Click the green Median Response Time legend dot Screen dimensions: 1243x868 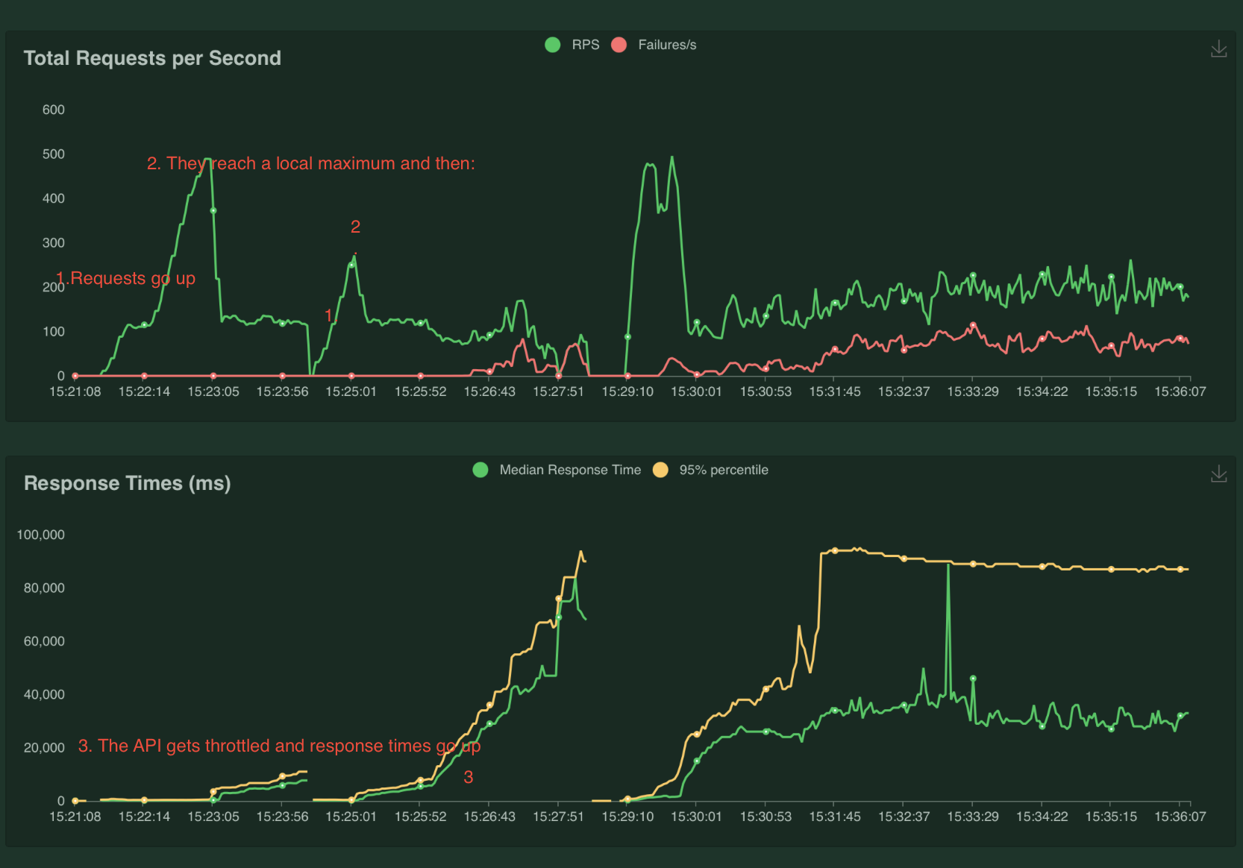pos(480,470)
